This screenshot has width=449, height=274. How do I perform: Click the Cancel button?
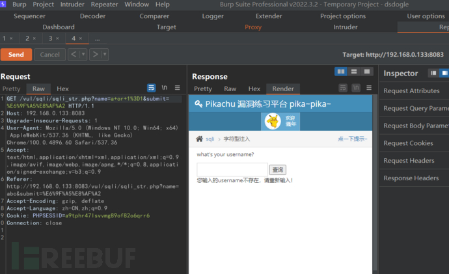[50, 55]
